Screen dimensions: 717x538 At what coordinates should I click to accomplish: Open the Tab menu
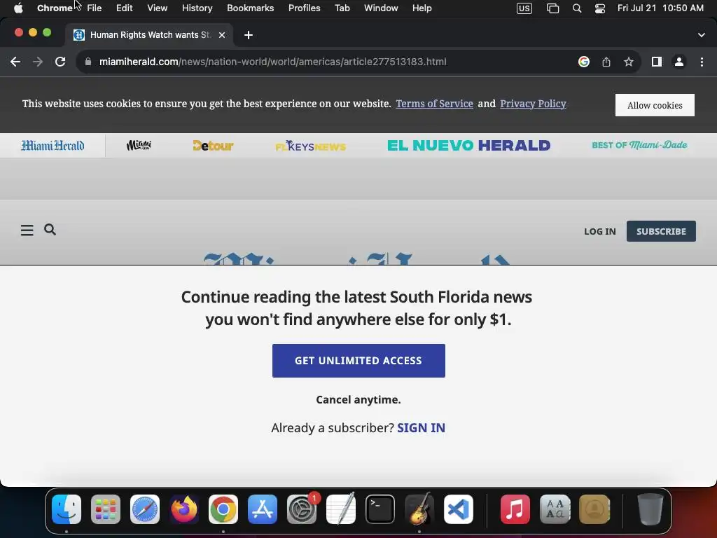pyautogui.click(x=342, y=8)
